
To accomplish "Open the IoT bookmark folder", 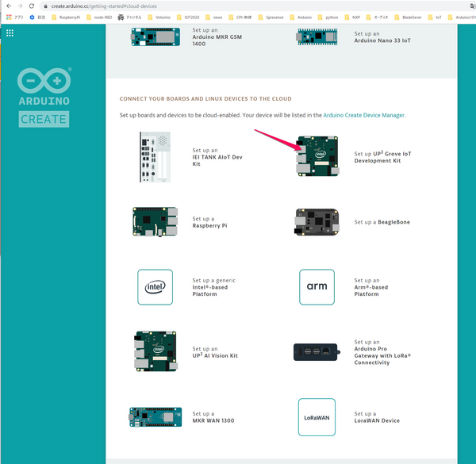I will (x=435, y=17).
